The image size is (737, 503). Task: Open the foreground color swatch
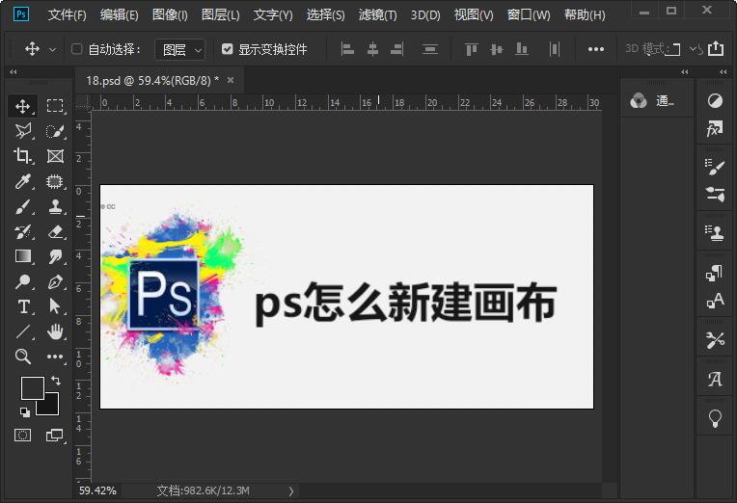coord(33,388)
